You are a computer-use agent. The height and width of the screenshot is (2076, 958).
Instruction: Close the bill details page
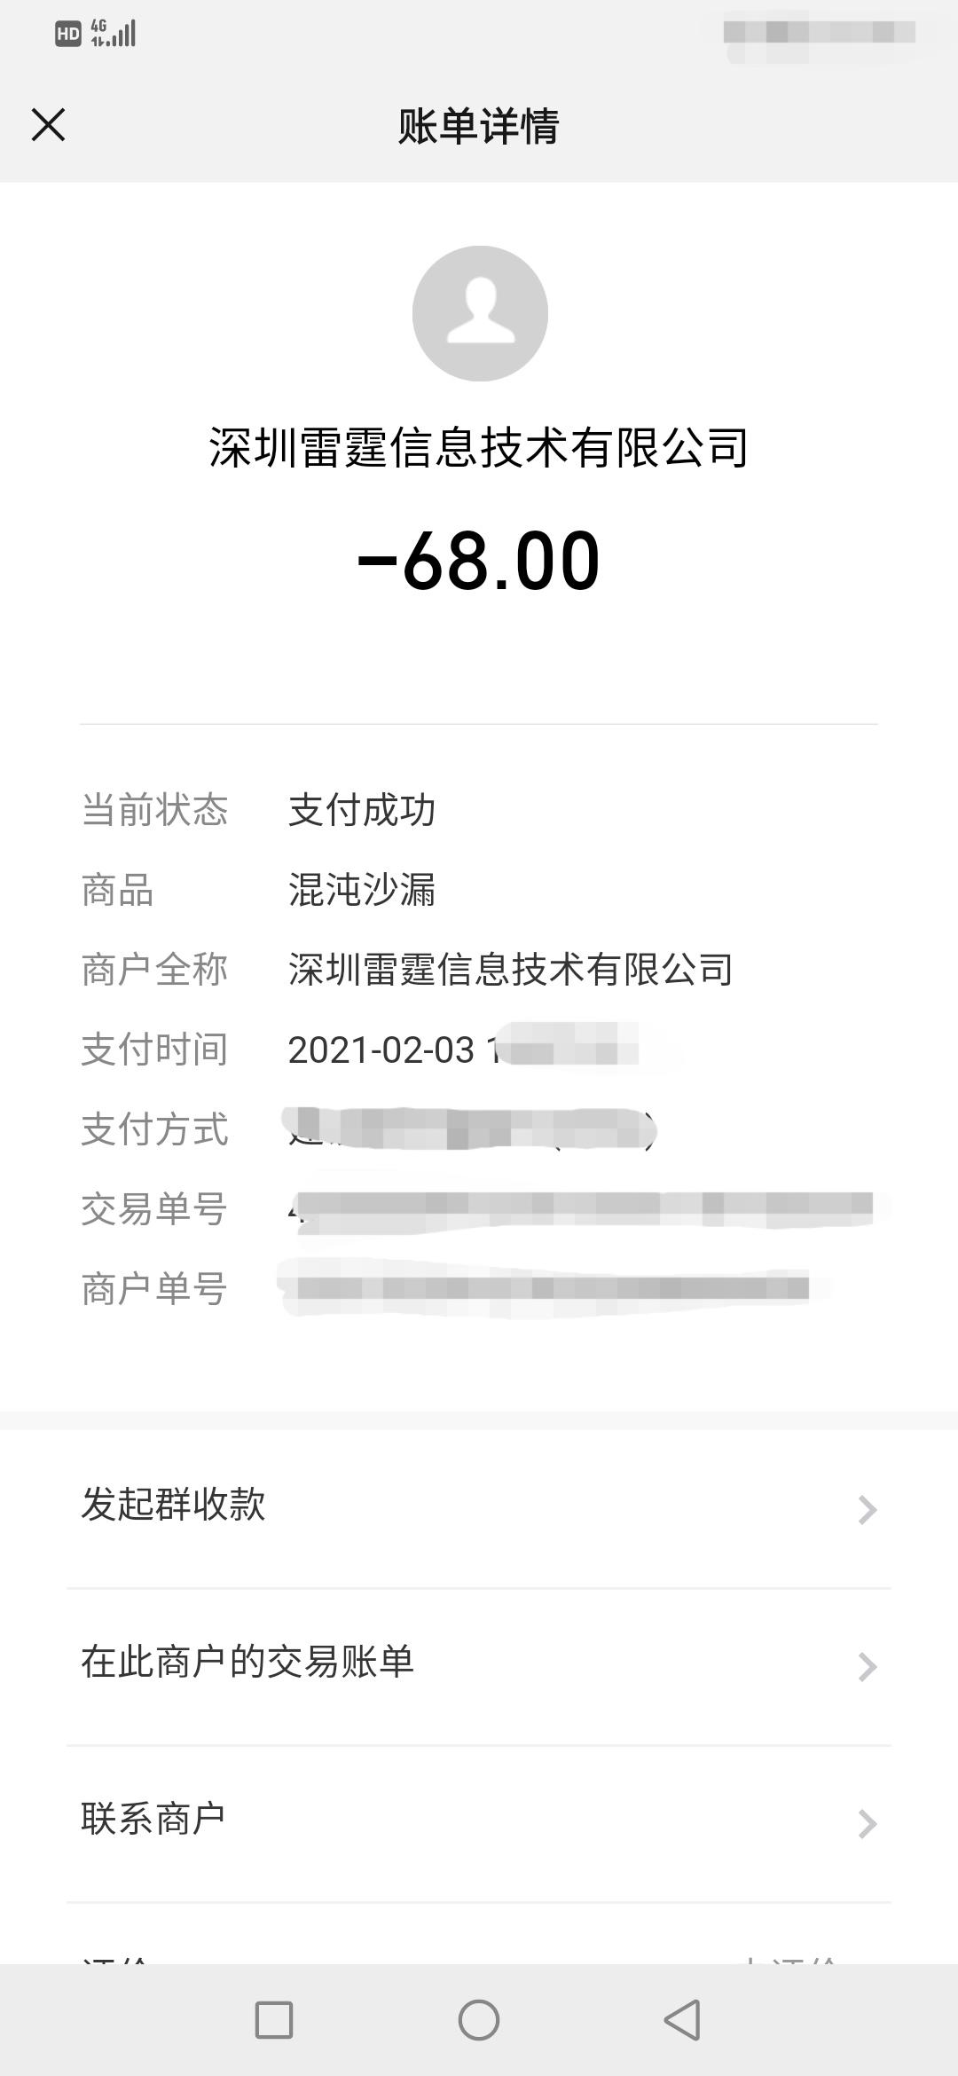point(48,124)
